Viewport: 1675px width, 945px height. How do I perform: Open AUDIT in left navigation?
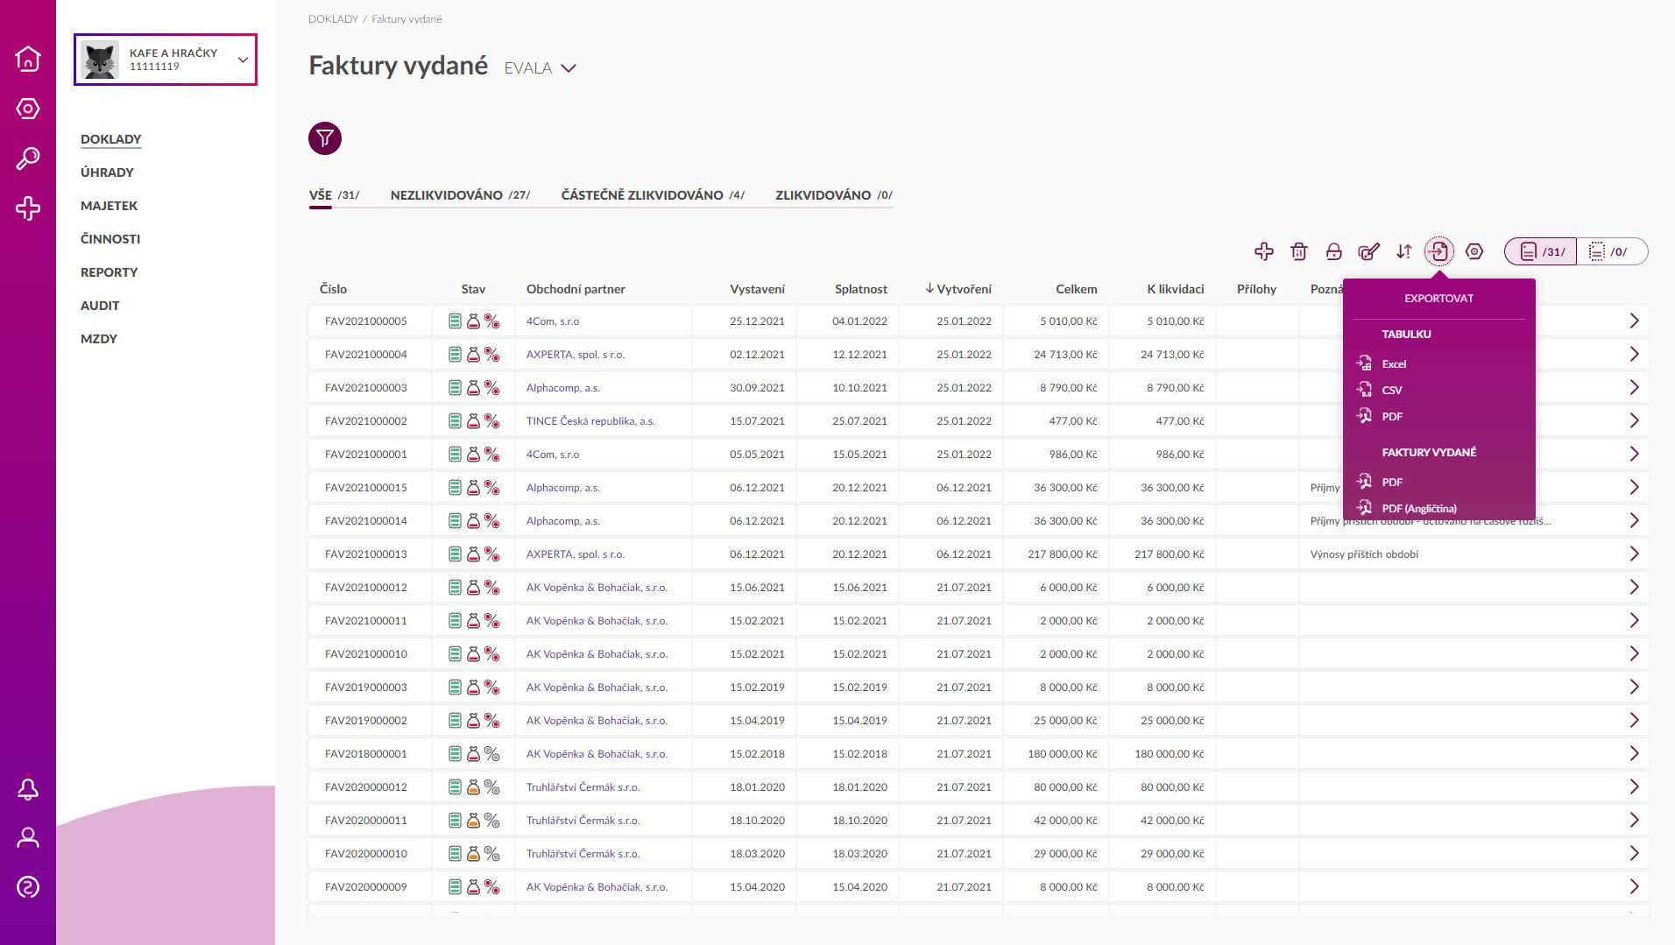(100, 306)
